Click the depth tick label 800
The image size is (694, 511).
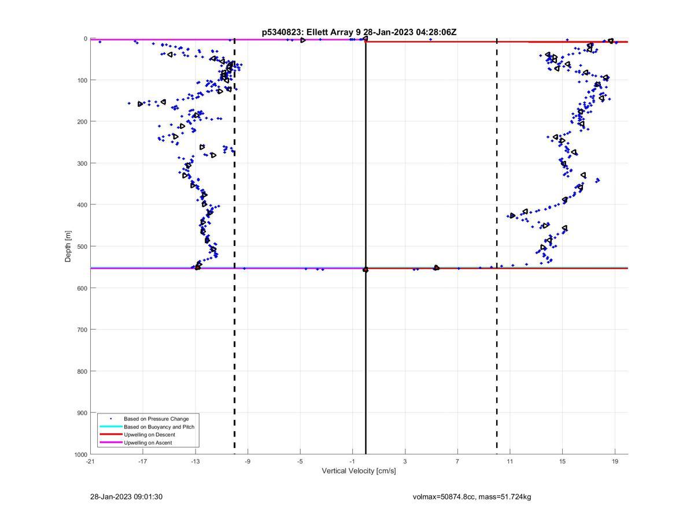coord(82,371)
